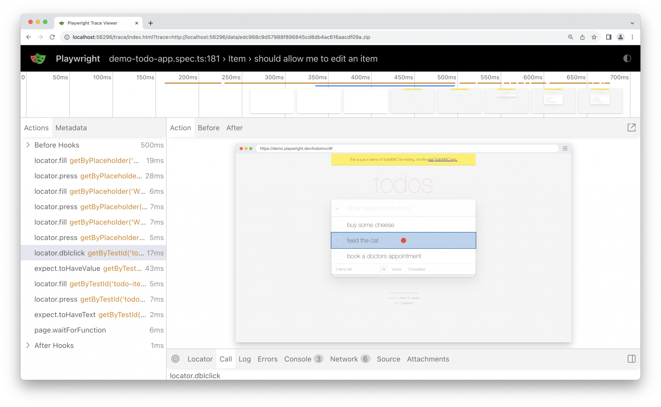The width and height of the screenshot is (661, 407).
Task: Switch to the Metadata tab
Action: [71, 128]
